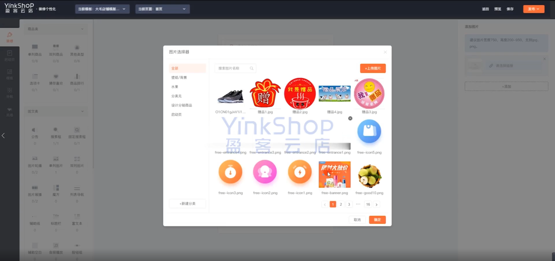
Task: Confirm selection with 确定 button
Action: click(377, 220)
